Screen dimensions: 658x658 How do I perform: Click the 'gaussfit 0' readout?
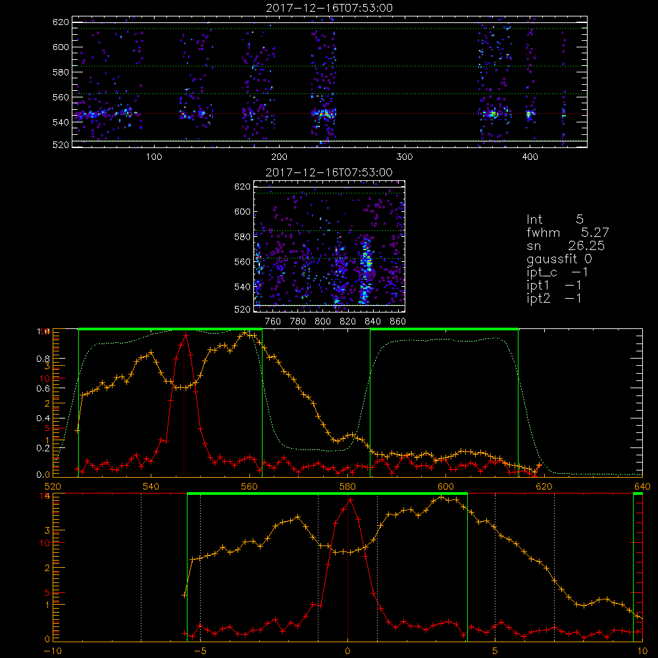tap(559, 259)
